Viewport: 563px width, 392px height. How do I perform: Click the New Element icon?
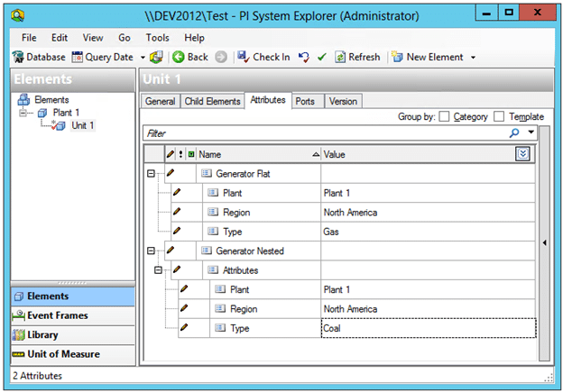tap(397, 57)
